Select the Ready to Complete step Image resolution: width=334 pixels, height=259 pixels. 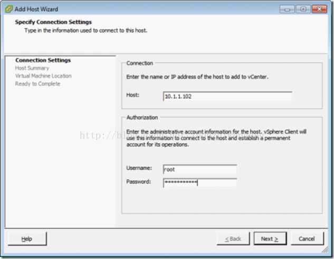click(x=37, y=84)
